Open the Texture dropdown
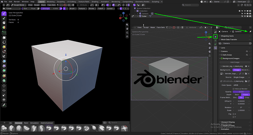The height and width of the screenshot is (135, 253). coord(82,8)
